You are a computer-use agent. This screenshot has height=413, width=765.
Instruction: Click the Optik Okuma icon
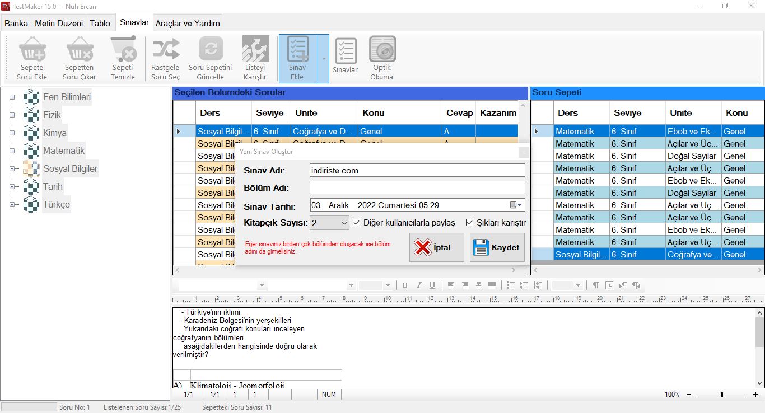point(382,49)
